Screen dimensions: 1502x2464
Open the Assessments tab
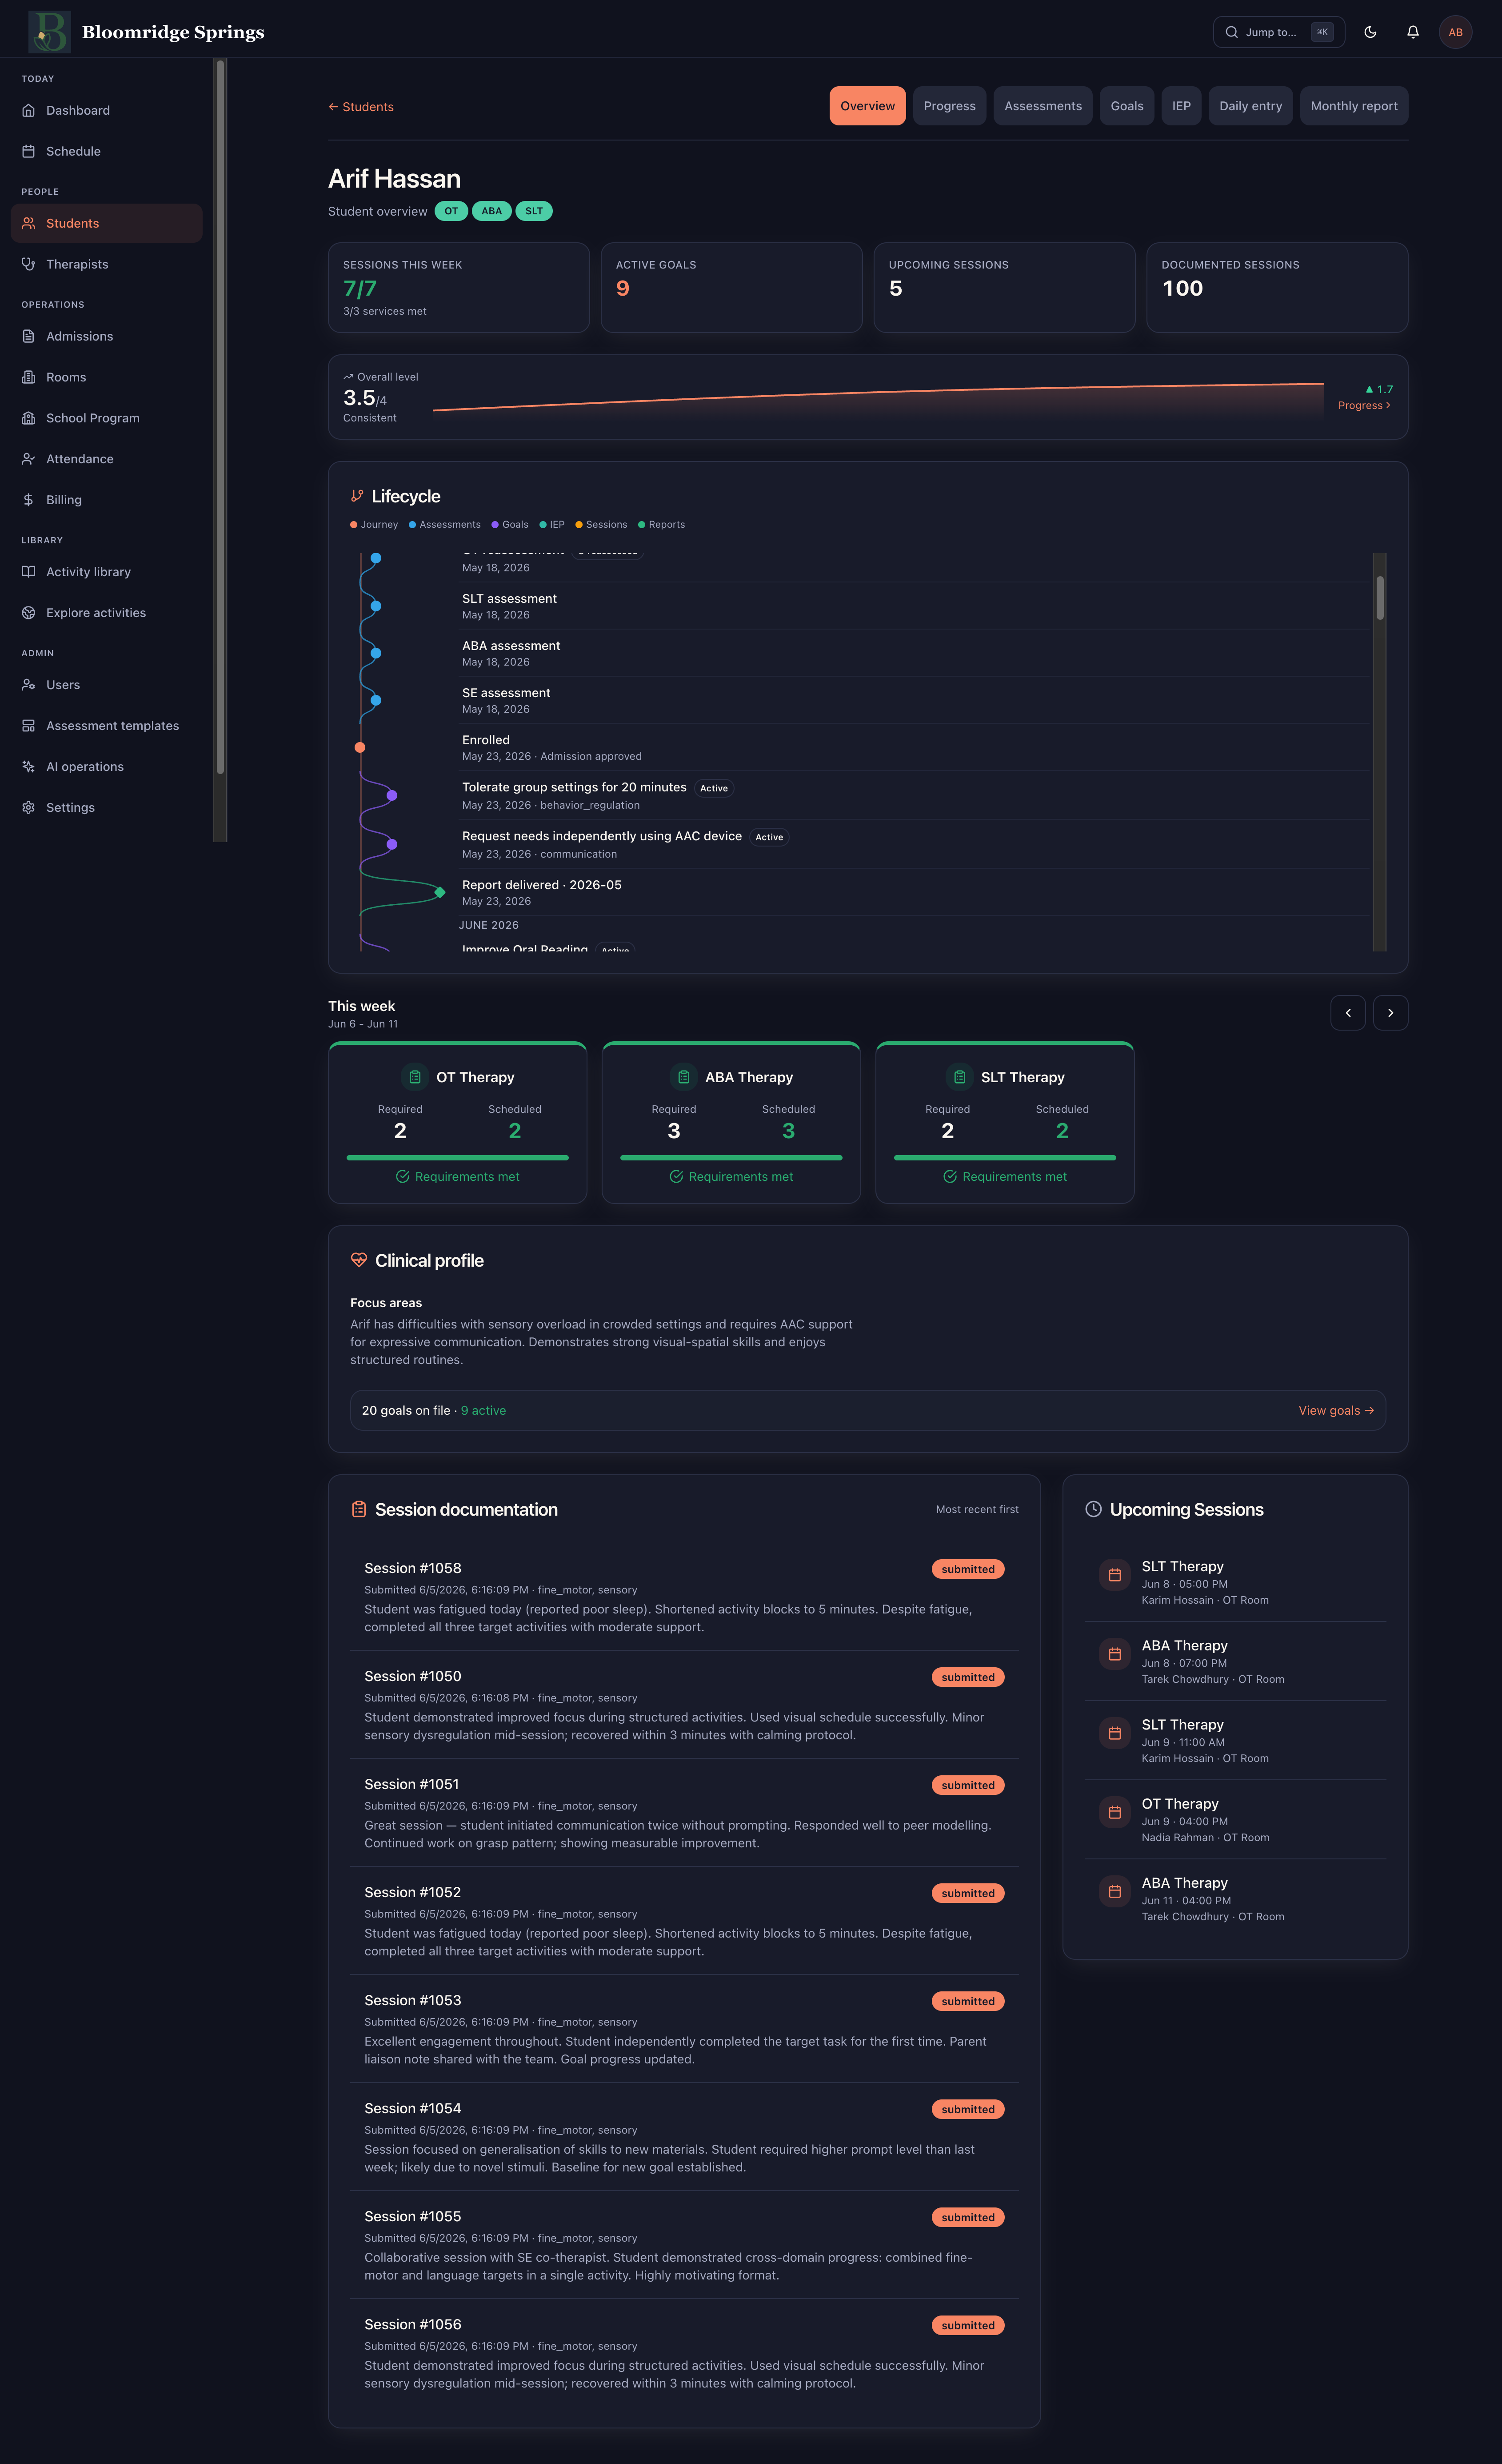[1043, 106]
